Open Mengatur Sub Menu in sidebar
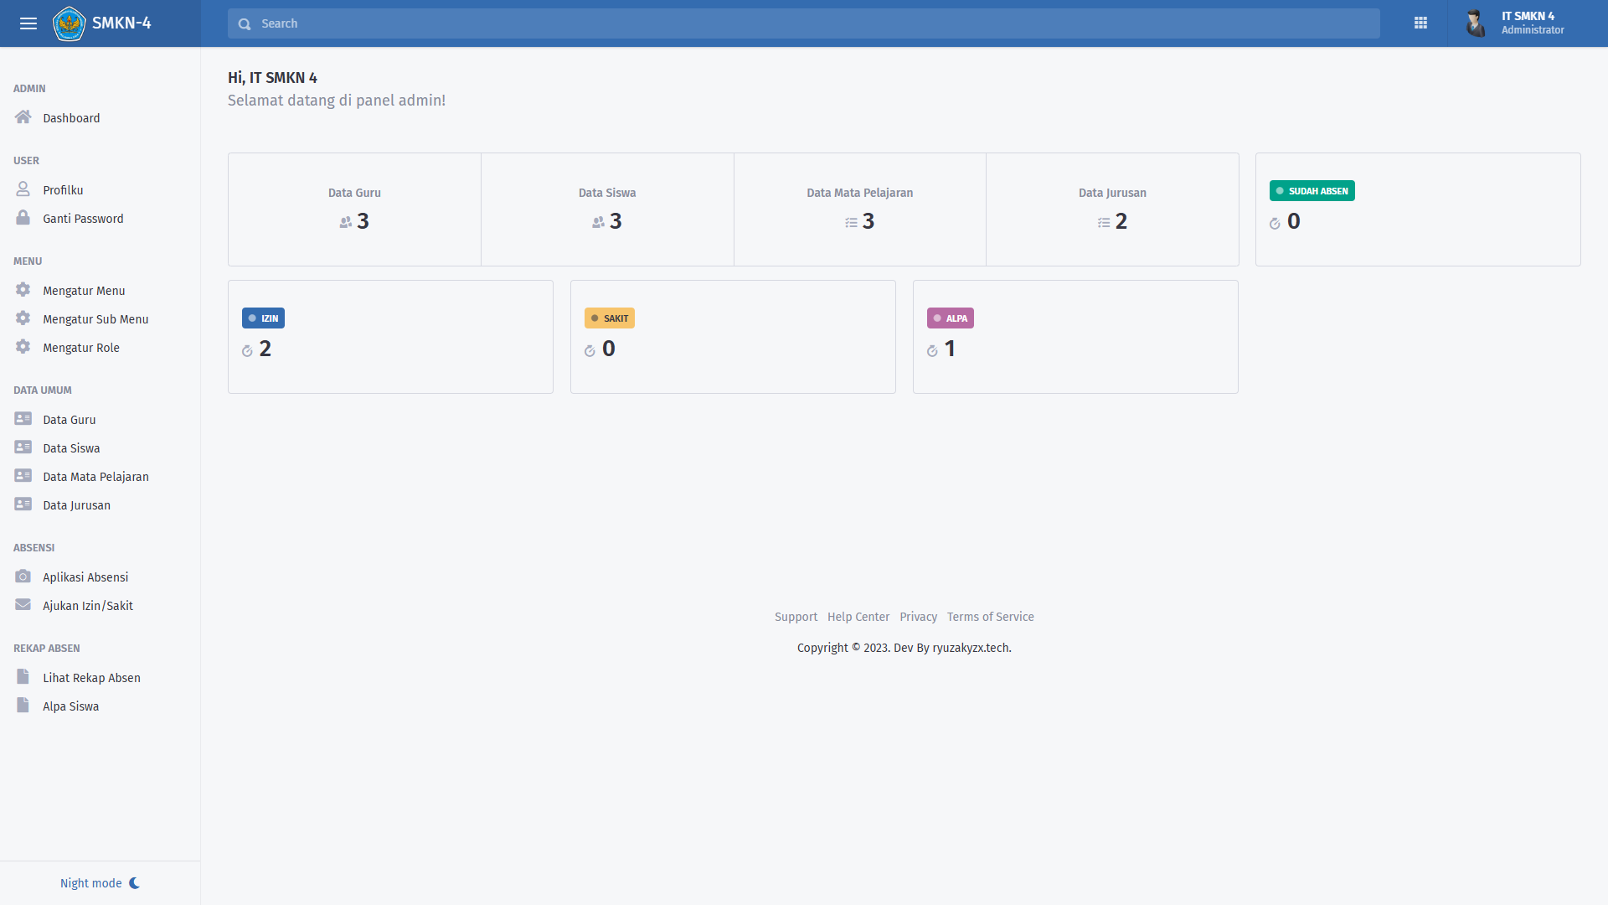The image size is (1608, 905). coord(95,319)
